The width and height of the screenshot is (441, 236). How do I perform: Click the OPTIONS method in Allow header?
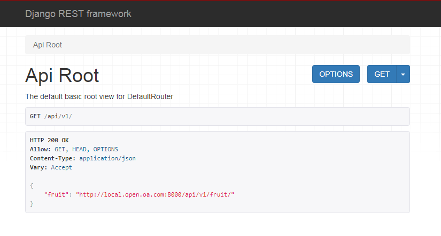coord(106,149)
